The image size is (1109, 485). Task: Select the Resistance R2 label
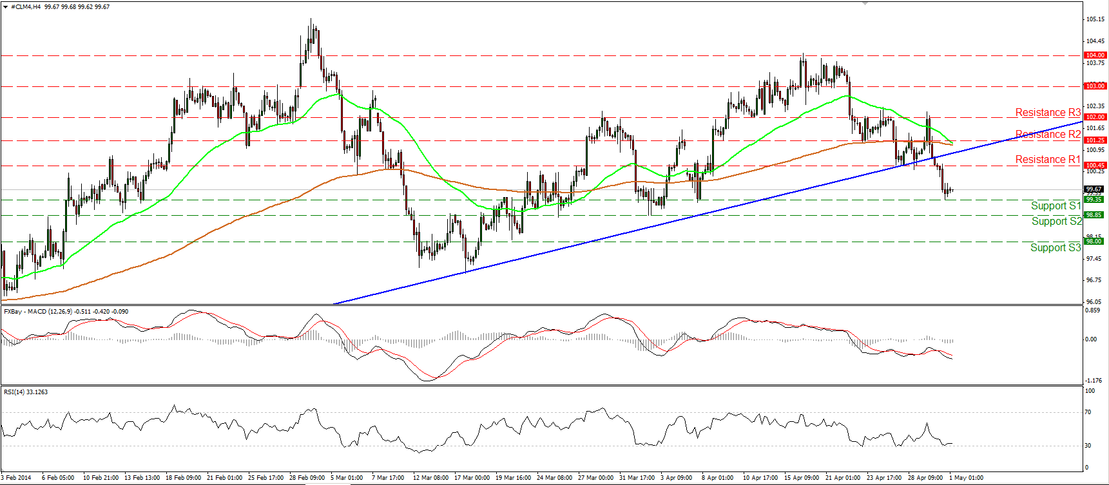pos(1048,134)
